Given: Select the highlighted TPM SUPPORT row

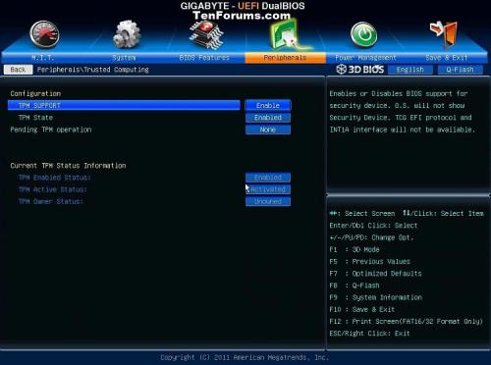Looking at the screenshot, I should pyautogui.click(x=124, y=106).
